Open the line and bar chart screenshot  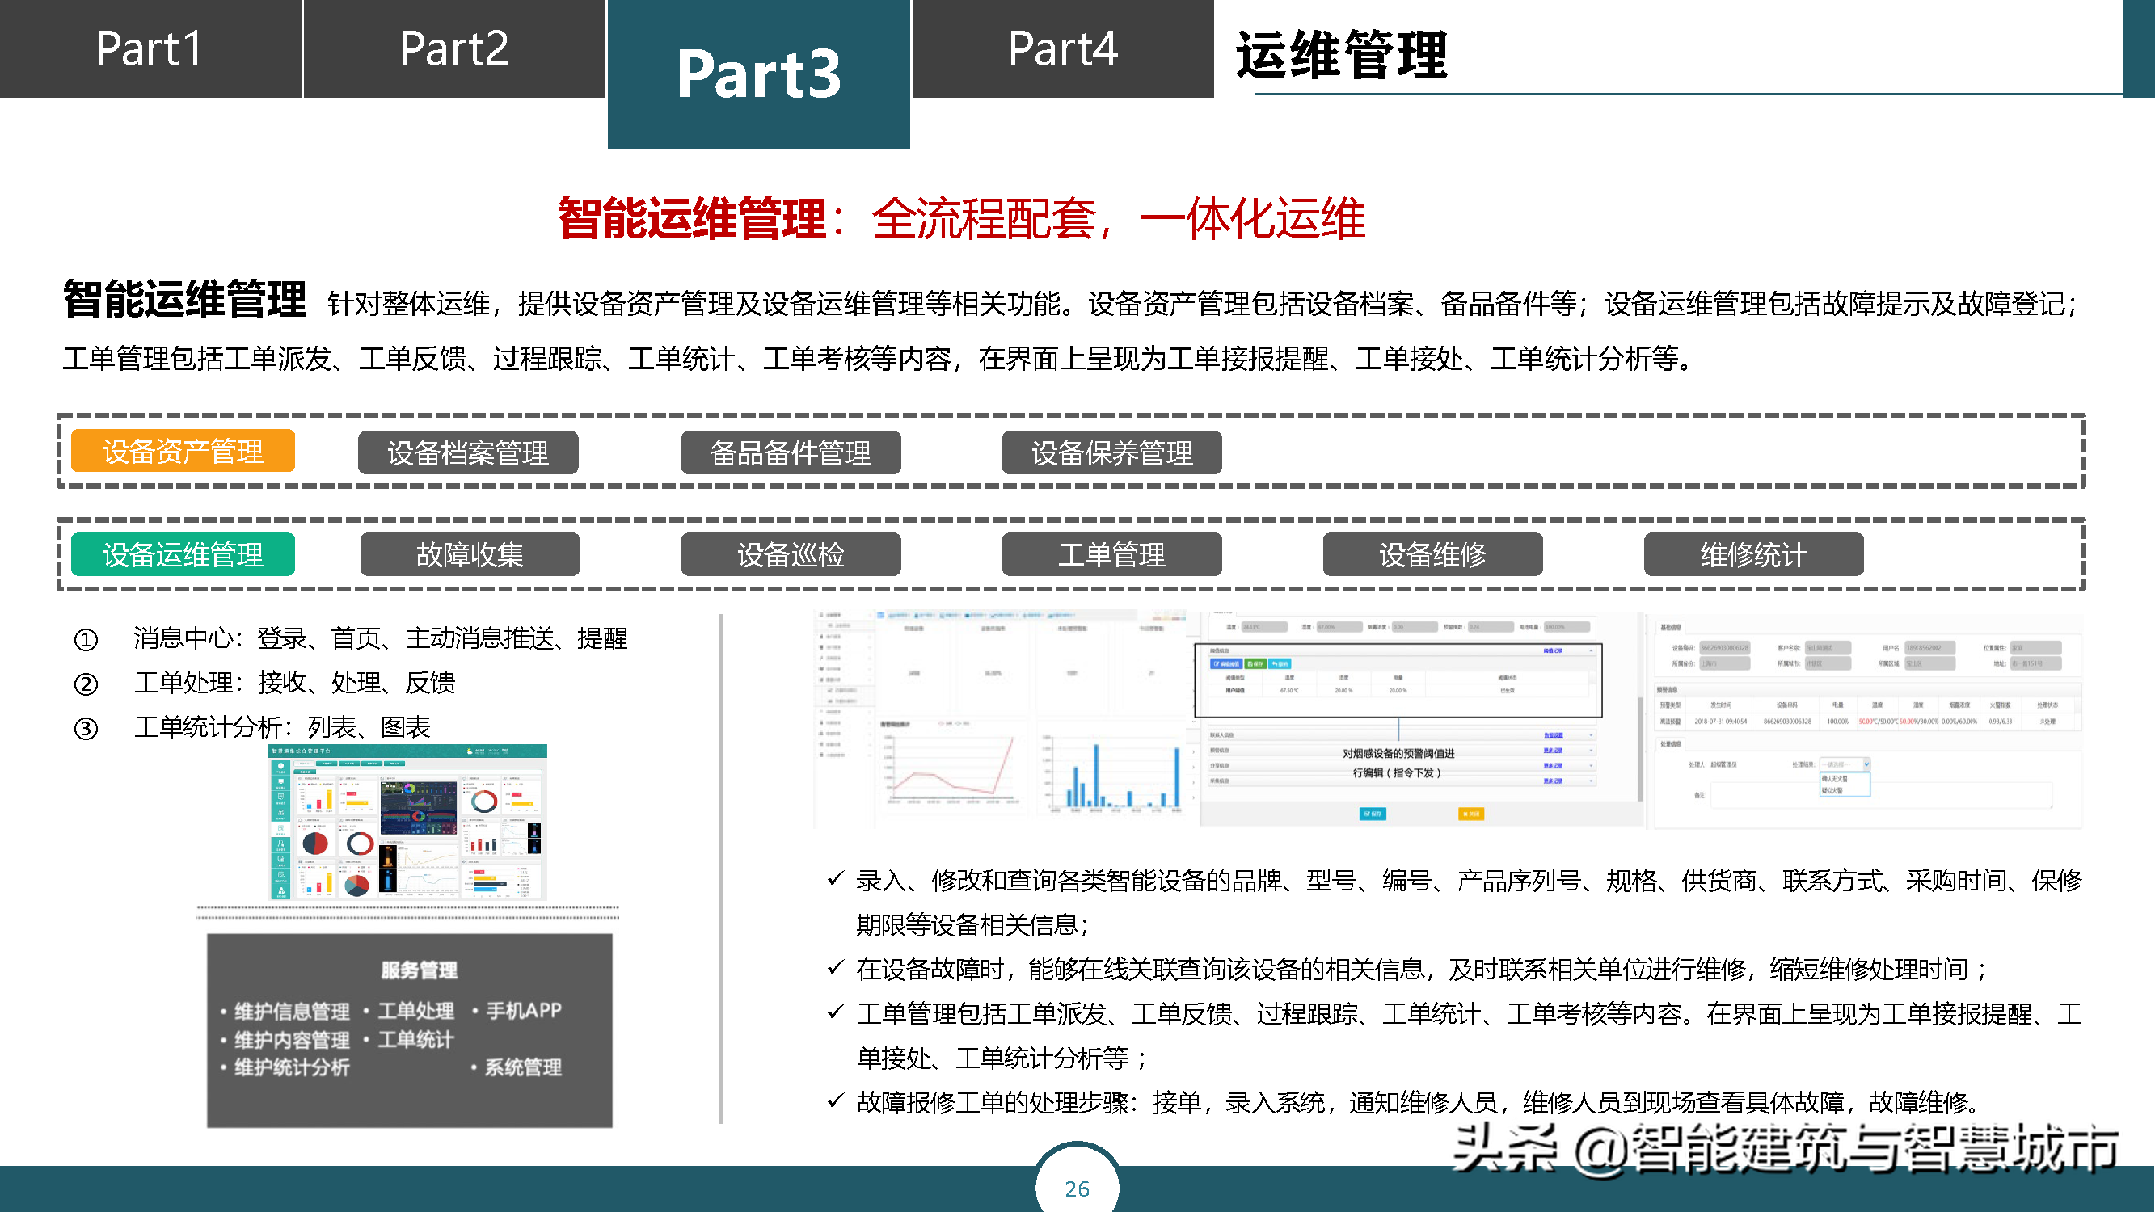tap(1001, 718)
